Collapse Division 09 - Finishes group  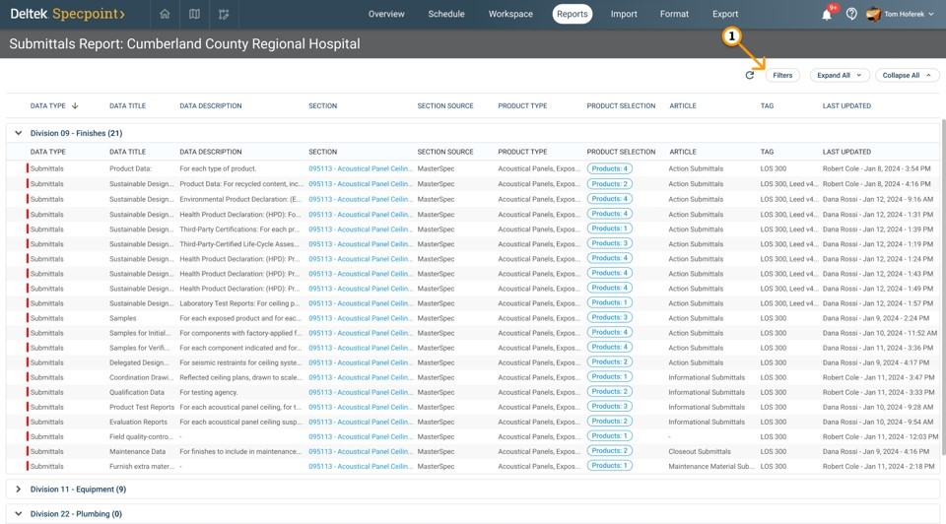[x=18, y=133]
